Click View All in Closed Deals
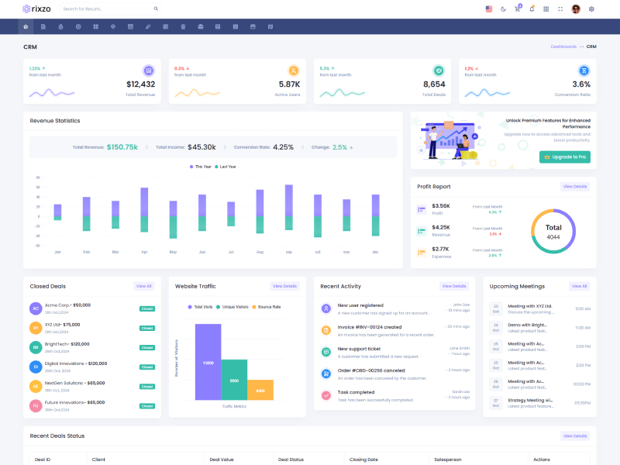The image size is (620, 465). click(x=144, y=286)
